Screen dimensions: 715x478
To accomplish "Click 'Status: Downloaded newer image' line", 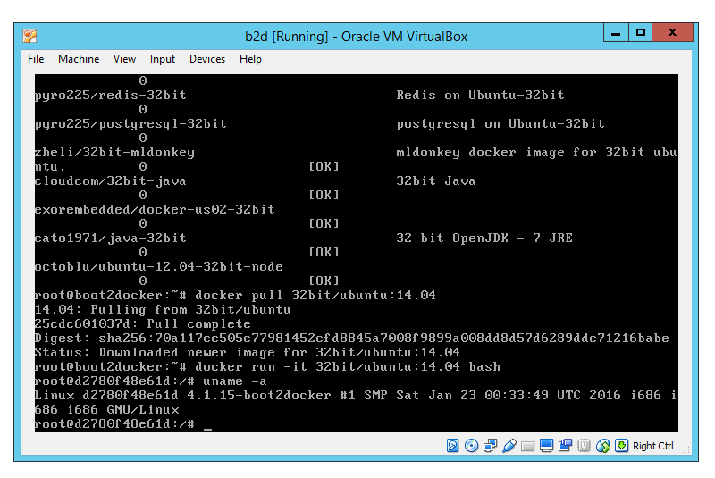I will click(x=248, y=353).
